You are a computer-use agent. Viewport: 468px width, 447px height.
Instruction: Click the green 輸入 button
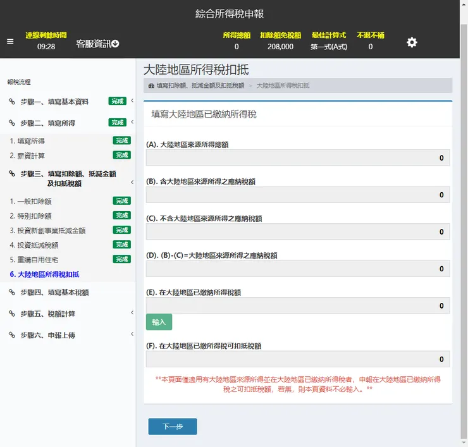pos(159,322)
